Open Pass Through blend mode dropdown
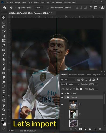Image resolution: width=106 pixels, height=133 pixels. pos(70,84)
